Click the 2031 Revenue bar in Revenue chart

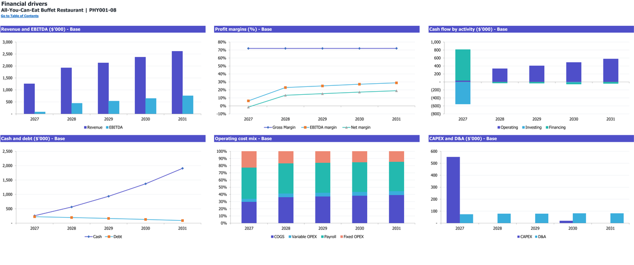(x=177, y=82)
